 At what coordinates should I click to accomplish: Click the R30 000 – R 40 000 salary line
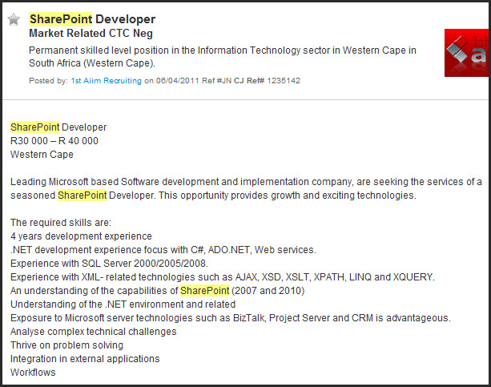[x=54, y=141]
